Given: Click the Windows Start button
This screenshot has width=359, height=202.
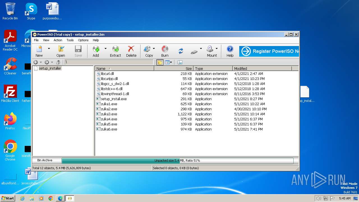Looking at the screenshot, I should (8, 198).
